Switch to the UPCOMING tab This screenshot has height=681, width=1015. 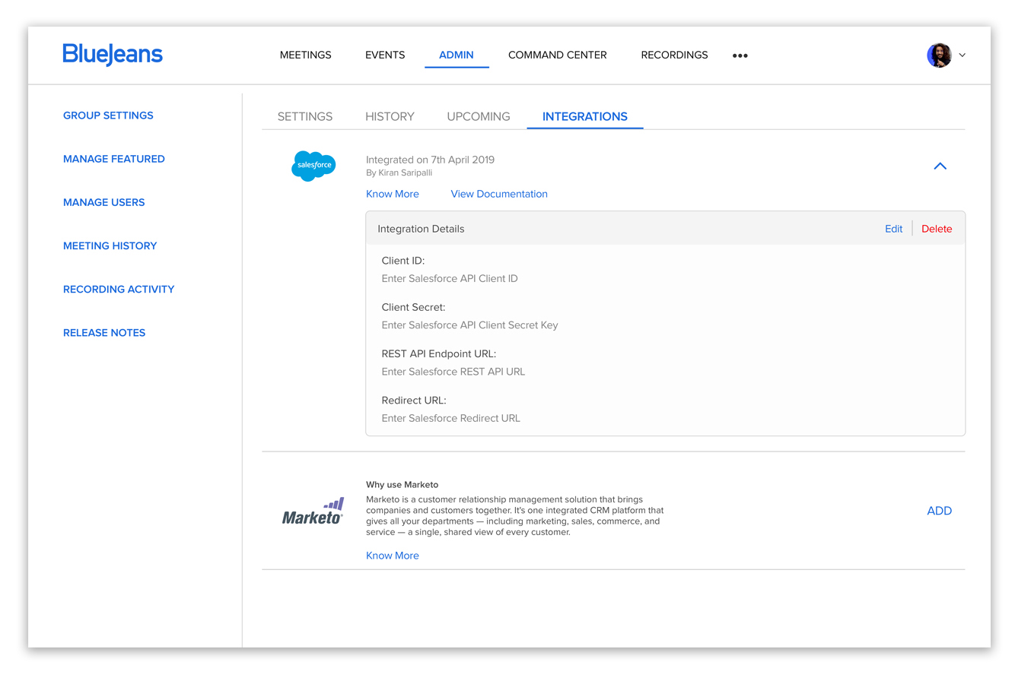478,116
